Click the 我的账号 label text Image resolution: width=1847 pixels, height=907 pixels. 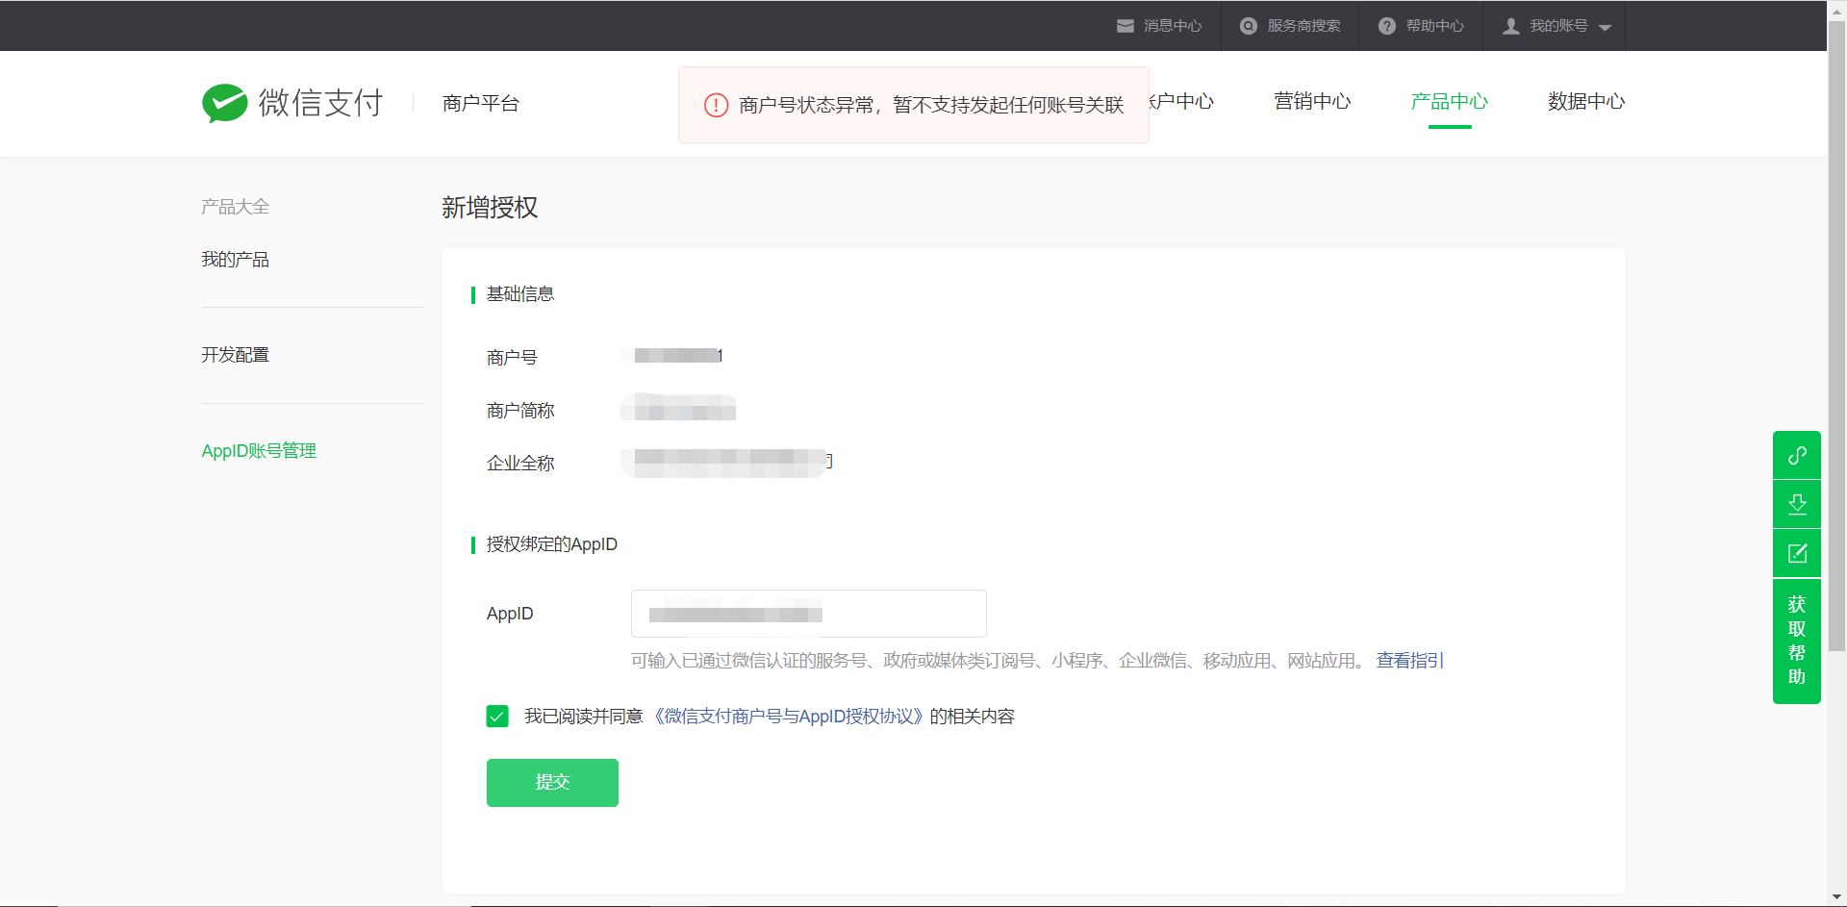click(1558, 26)
